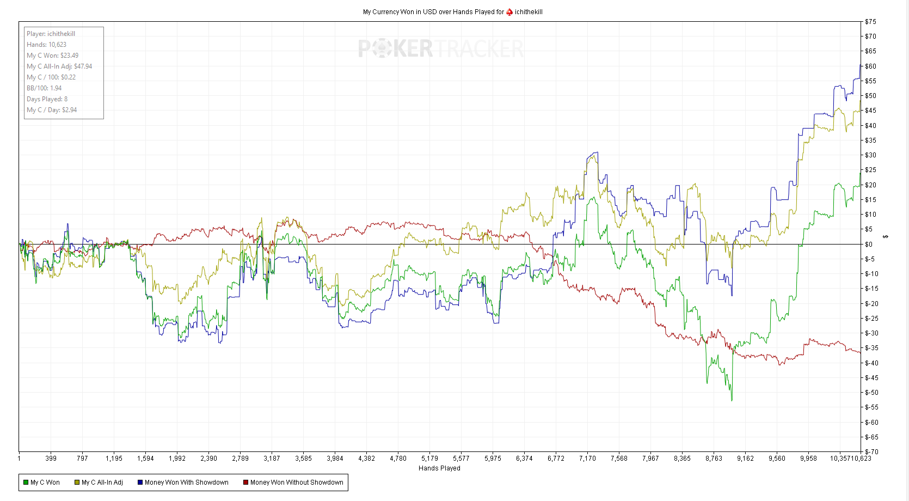Click 'My C All-In Adj: $47.94' stat line
Screen dimensions: 909x501
pos(59,66)
